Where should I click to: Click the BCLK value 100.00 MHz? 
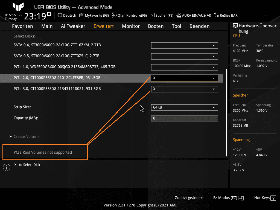pos(242,66)
